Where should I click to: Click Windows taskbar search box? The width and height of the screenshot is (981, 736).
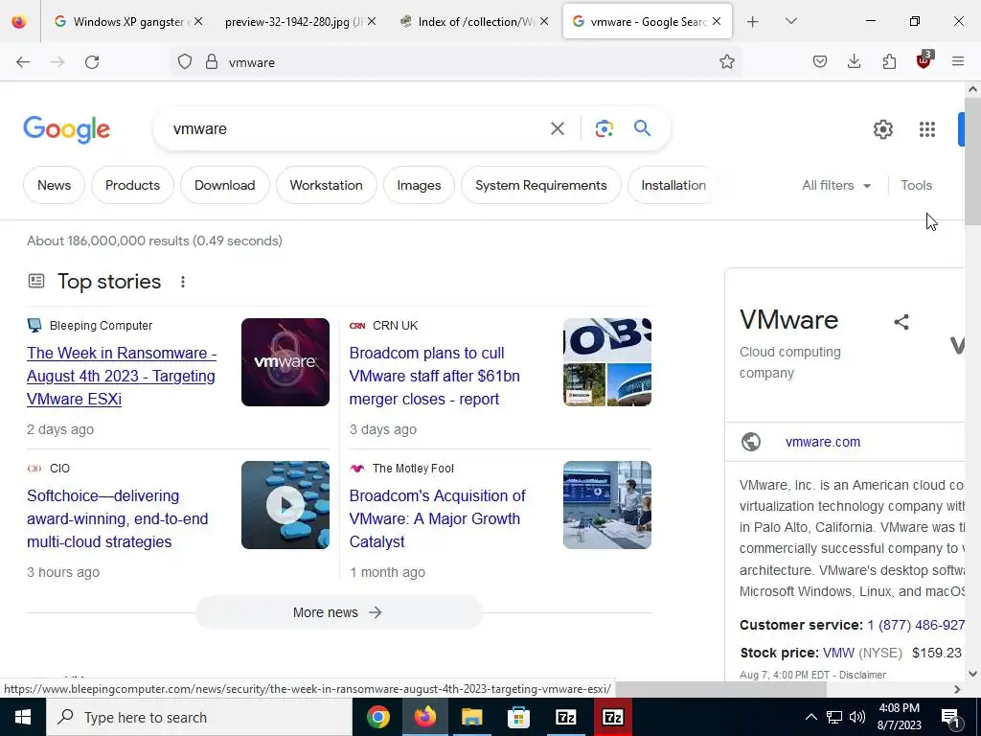199,717
